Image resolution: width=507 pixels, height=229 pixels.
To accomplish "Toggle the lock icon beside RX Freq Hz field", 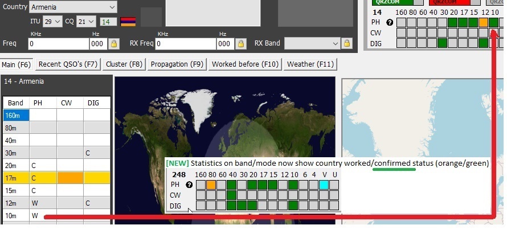I will [240, 43].
